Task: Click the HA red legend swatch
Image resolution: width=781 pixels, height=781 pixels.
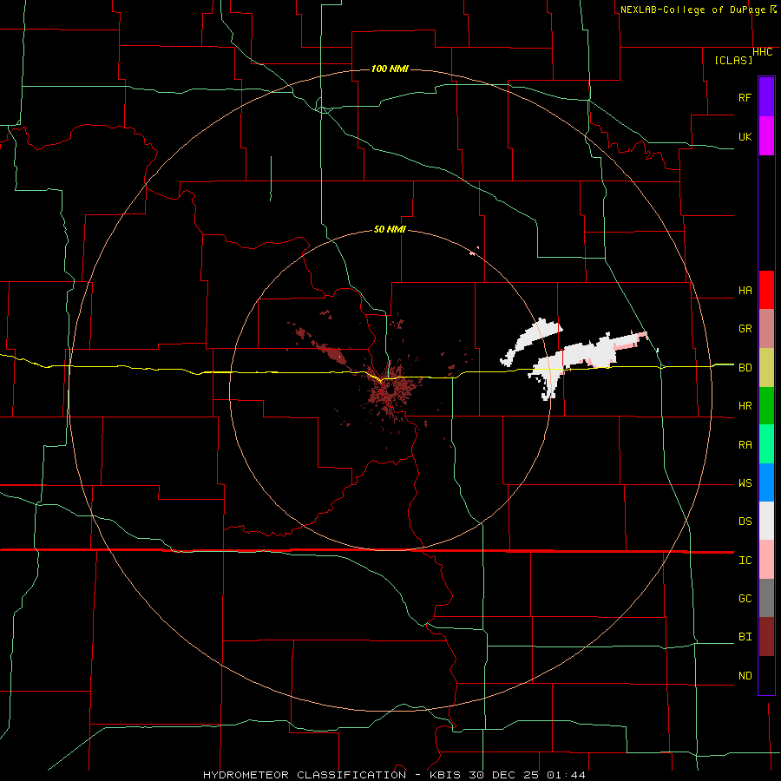Action: [x=766, y=290]
